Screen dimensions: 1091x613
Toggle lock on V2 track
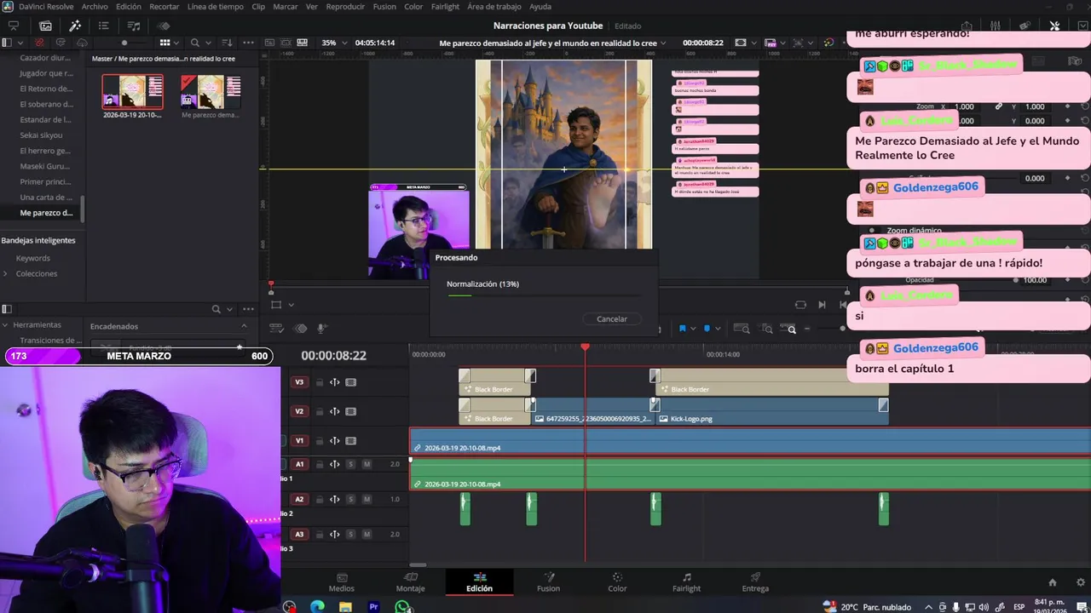pos(320,411)
